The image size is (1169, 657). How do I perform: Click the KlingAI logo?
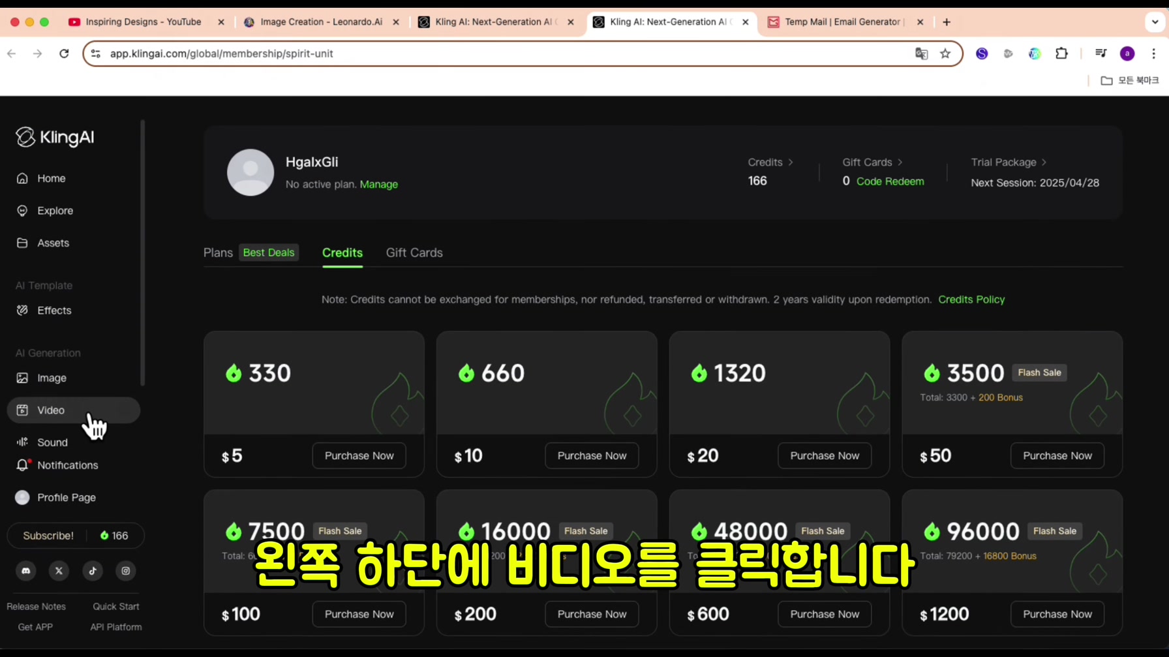[55, 137]
